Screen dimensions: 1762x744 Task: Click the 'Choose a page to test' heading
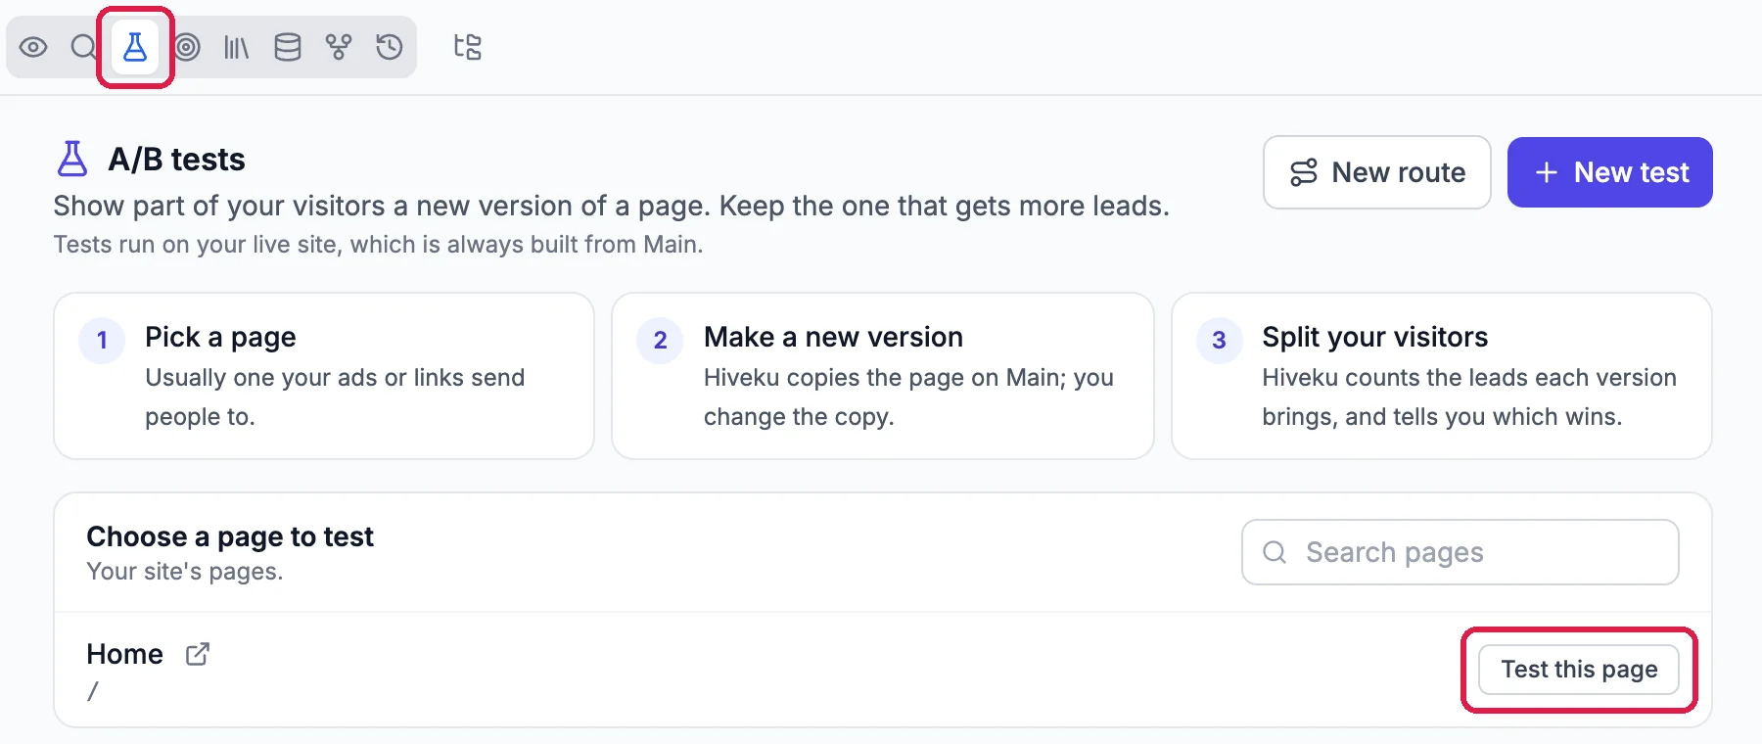(x=230, y=536)
